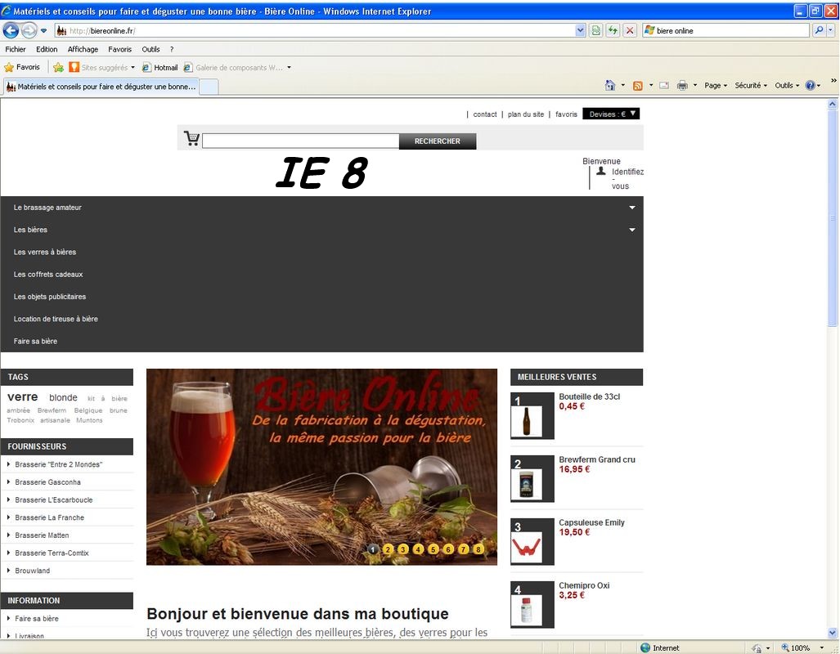This screenshot has width=840, height=654.
Task: Click the Stop loading red X icon
Action: (630, 30)
